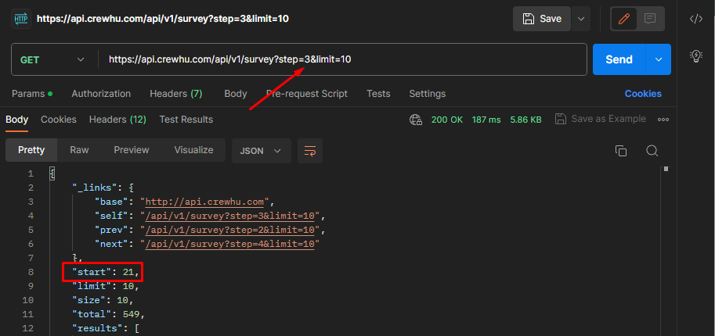This screenshot has width=715, height=336.
Task: Follow the prev link step=2
Action: click(229, 230)
